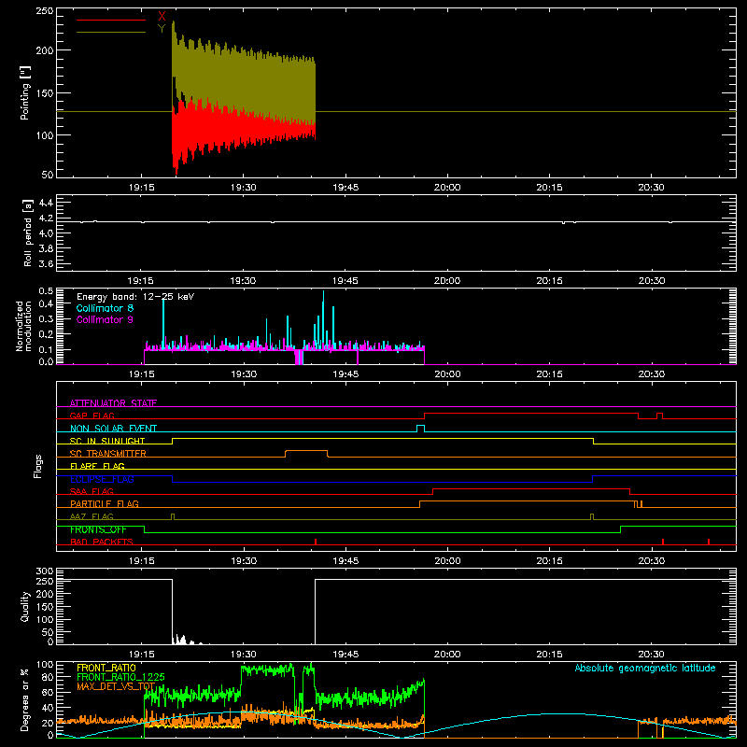Click the '20:00' time tick under Flags plot
Screen dimensions: 747x747
[447, 561]
